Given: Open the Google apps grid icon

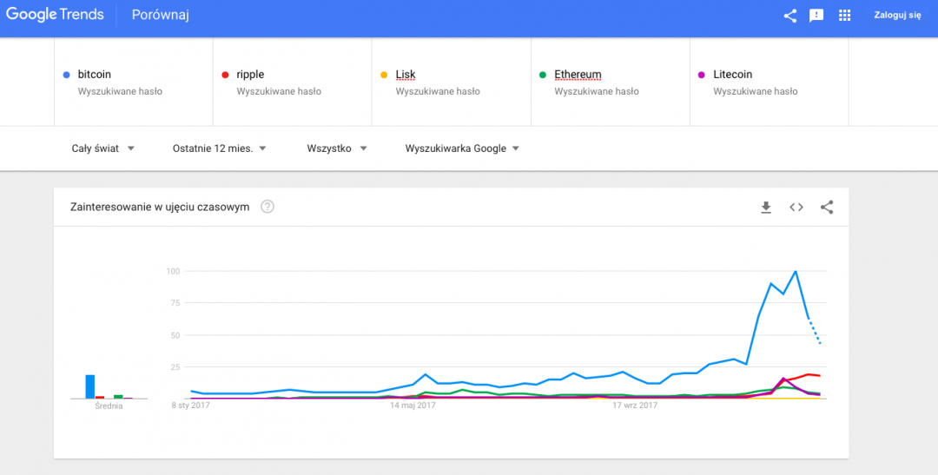Looking at the screenshot, I should 844,16.
